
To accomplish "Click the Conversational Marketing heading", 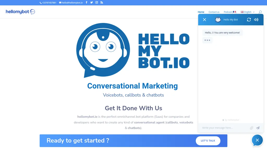I will [132, 86].
